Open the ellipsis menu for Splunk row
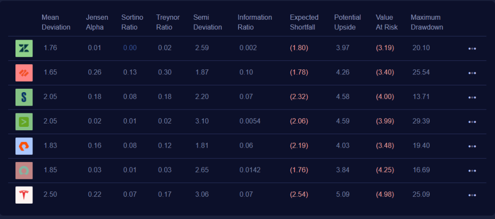 472,122
